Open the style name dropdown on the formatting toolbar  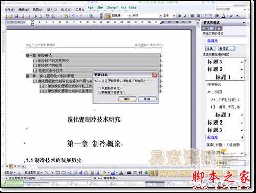(x=130, y=16)
